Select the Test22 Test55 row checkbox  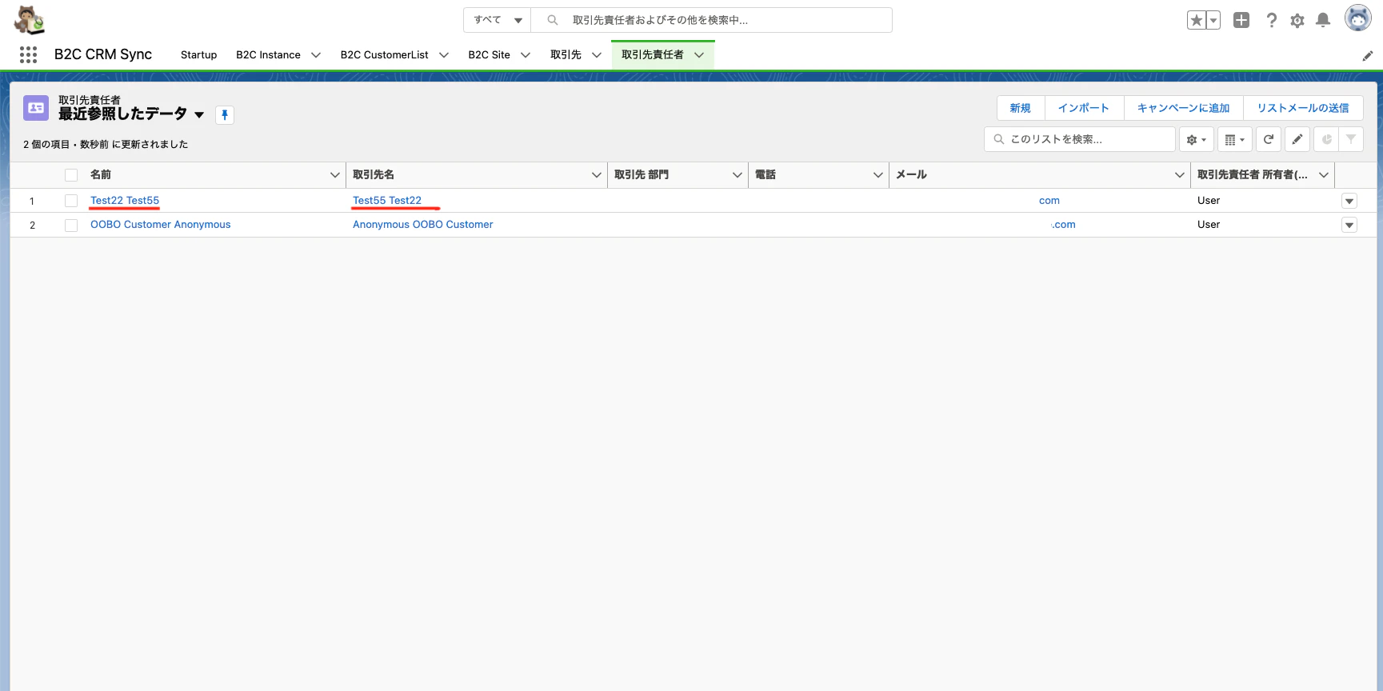71,201
